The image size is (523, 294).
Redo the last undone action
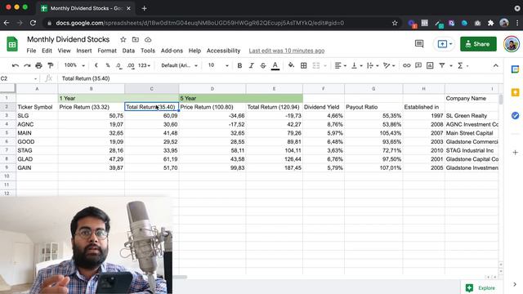click(27, 65)
